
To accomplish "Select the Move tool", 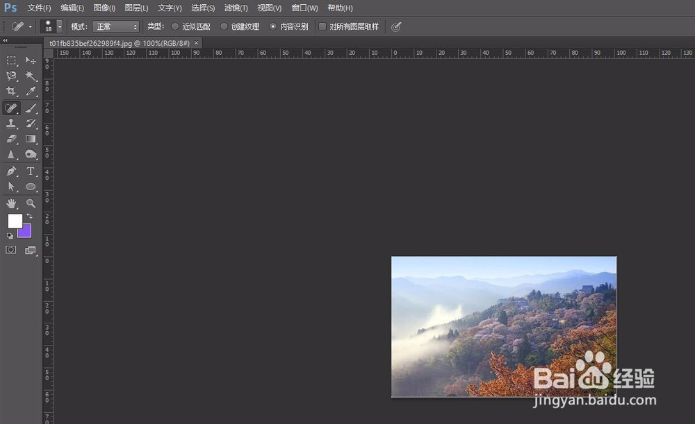I will tap(31, 61).
